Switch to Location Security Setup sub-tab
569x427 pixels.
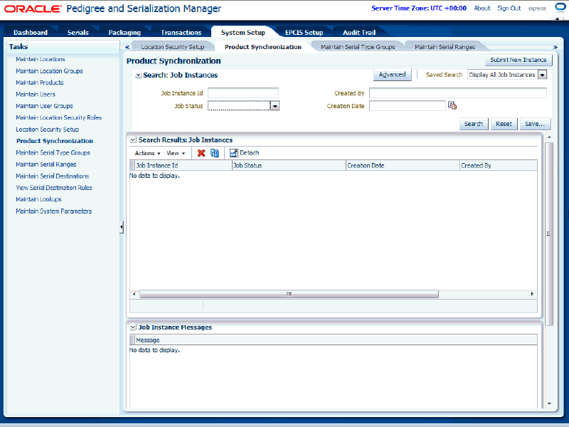[x=173, y=47]
